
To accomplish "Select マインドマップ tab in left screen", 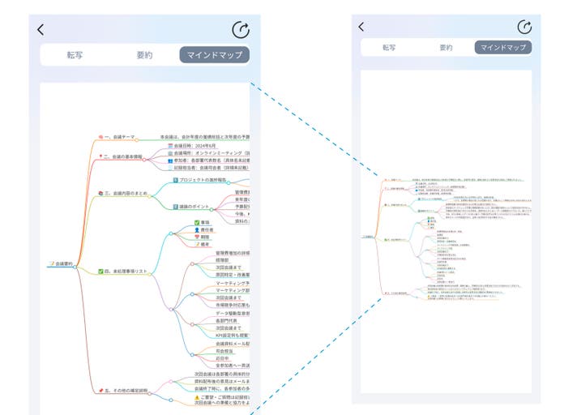I will click(x=214, y=55).
